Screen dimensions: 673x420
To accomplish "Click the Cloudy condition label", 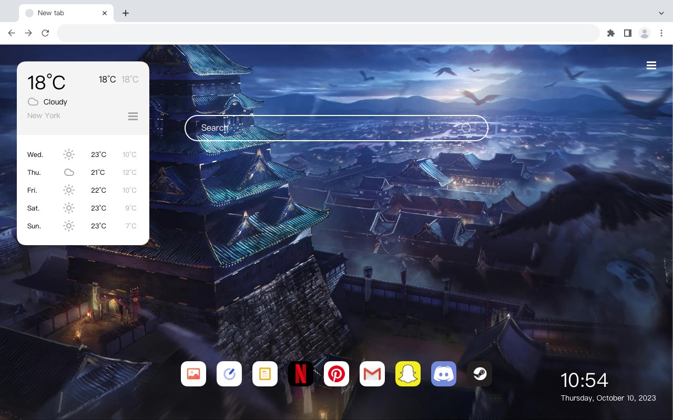I will point(55,102).
